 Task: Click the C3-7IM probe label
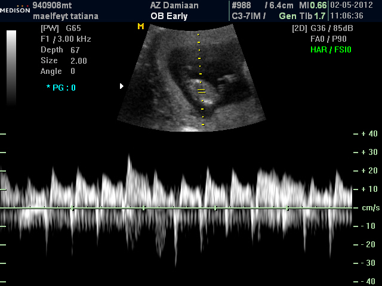pyautogui.click(x=247, y=16)
